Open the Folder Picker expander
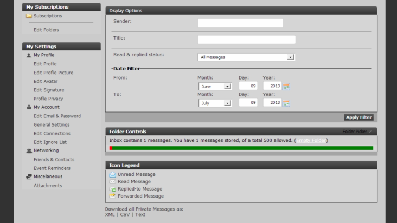Viewport: 397px width, 223px height. (x=357, y=132)
